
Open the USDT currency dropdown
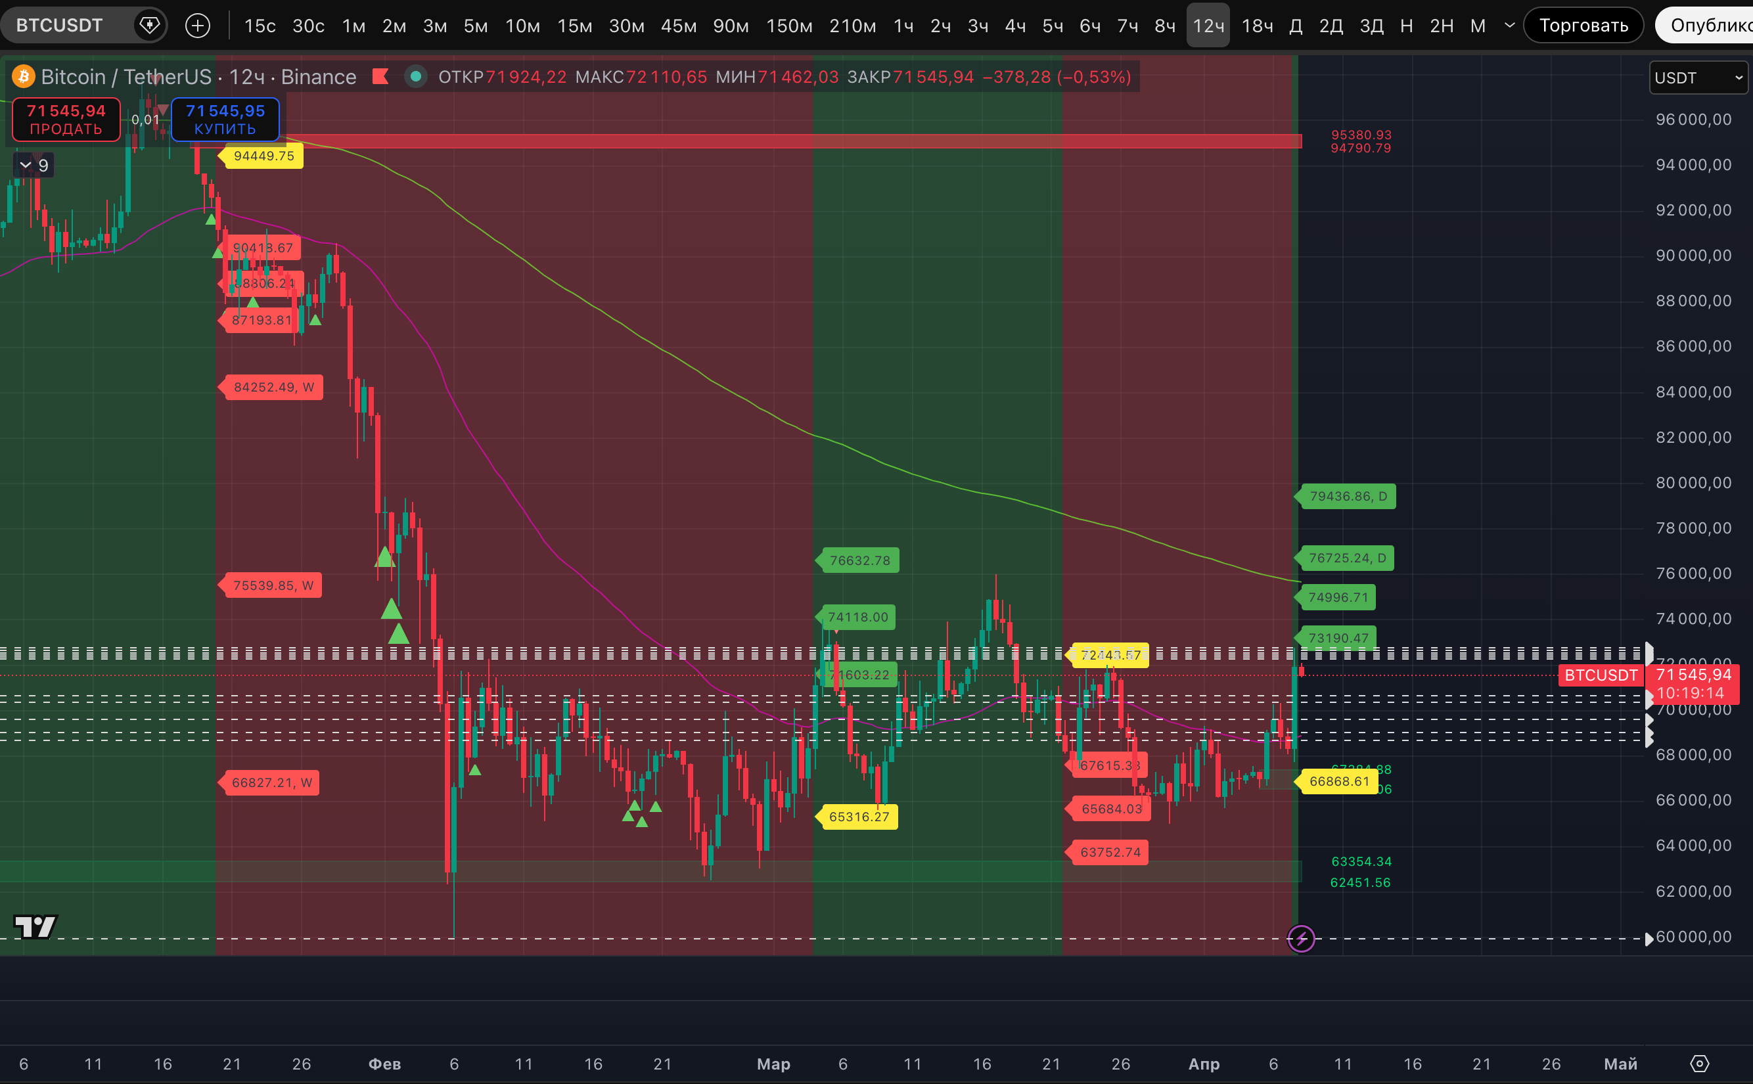pyautogui.click(x=1696, y=78)
